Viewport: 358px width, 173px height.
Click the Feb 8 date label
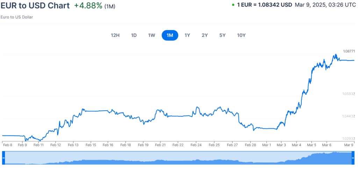pyautogui.click(x=7, y=144)
